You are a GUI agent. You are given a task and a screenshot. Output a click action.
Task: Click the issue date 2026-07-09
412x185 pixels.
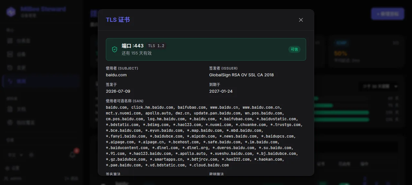(x=118, y=91)
